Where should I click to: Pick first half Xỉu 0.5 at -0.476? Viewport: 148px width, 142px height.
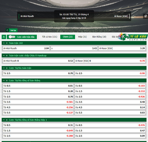click(x=110, y=125)
